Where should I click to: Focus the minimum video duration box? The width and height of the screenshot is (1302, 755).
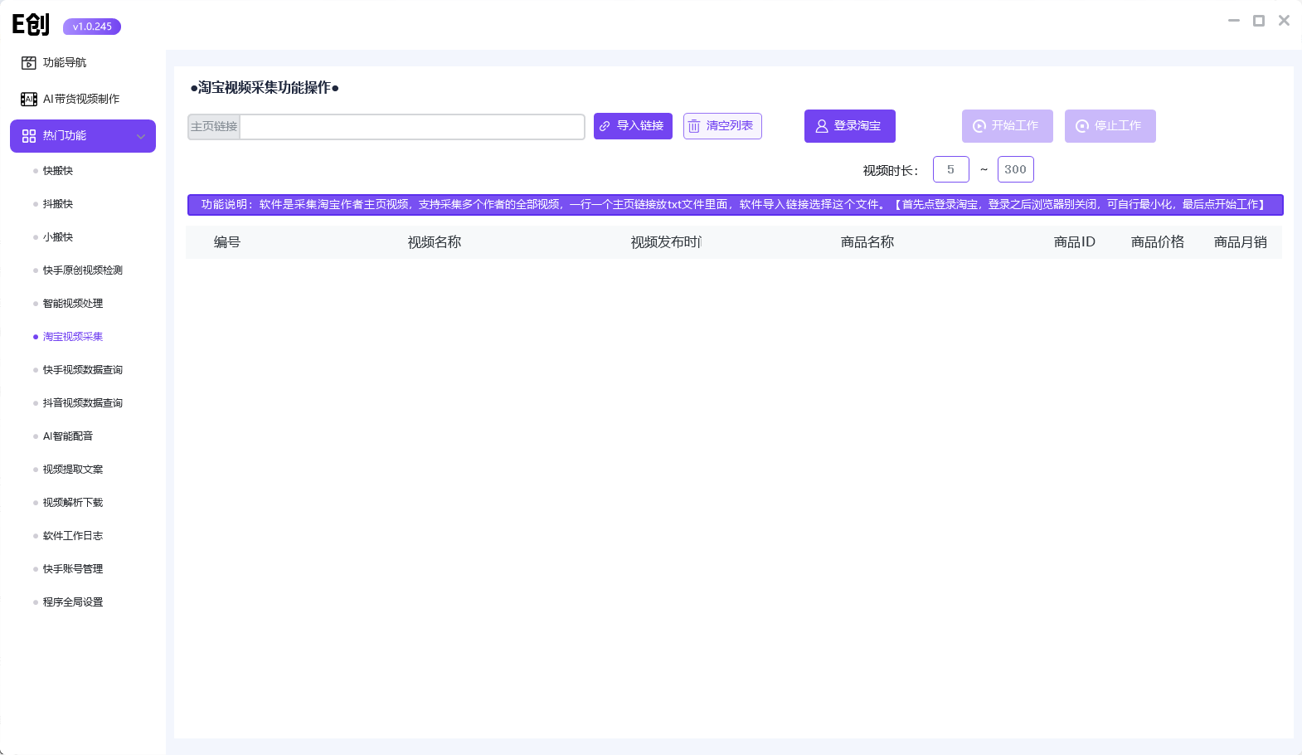(951, 169)
